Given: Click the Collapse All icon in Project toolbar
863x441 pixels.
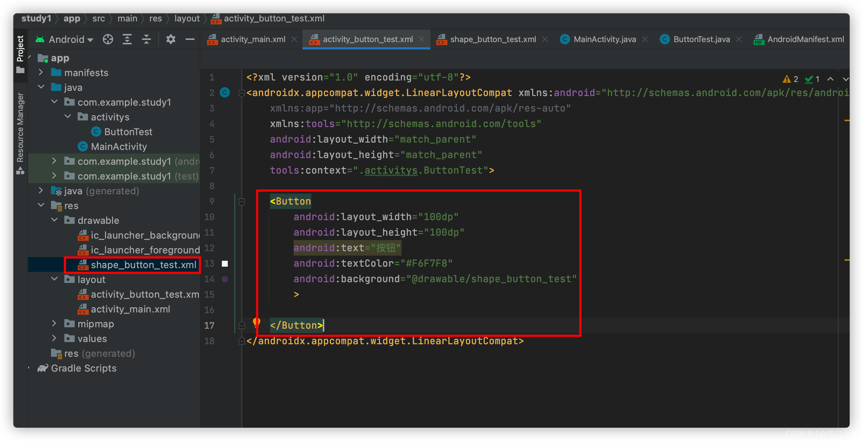Looking at the screenshot, I should (x=146, y=39).
